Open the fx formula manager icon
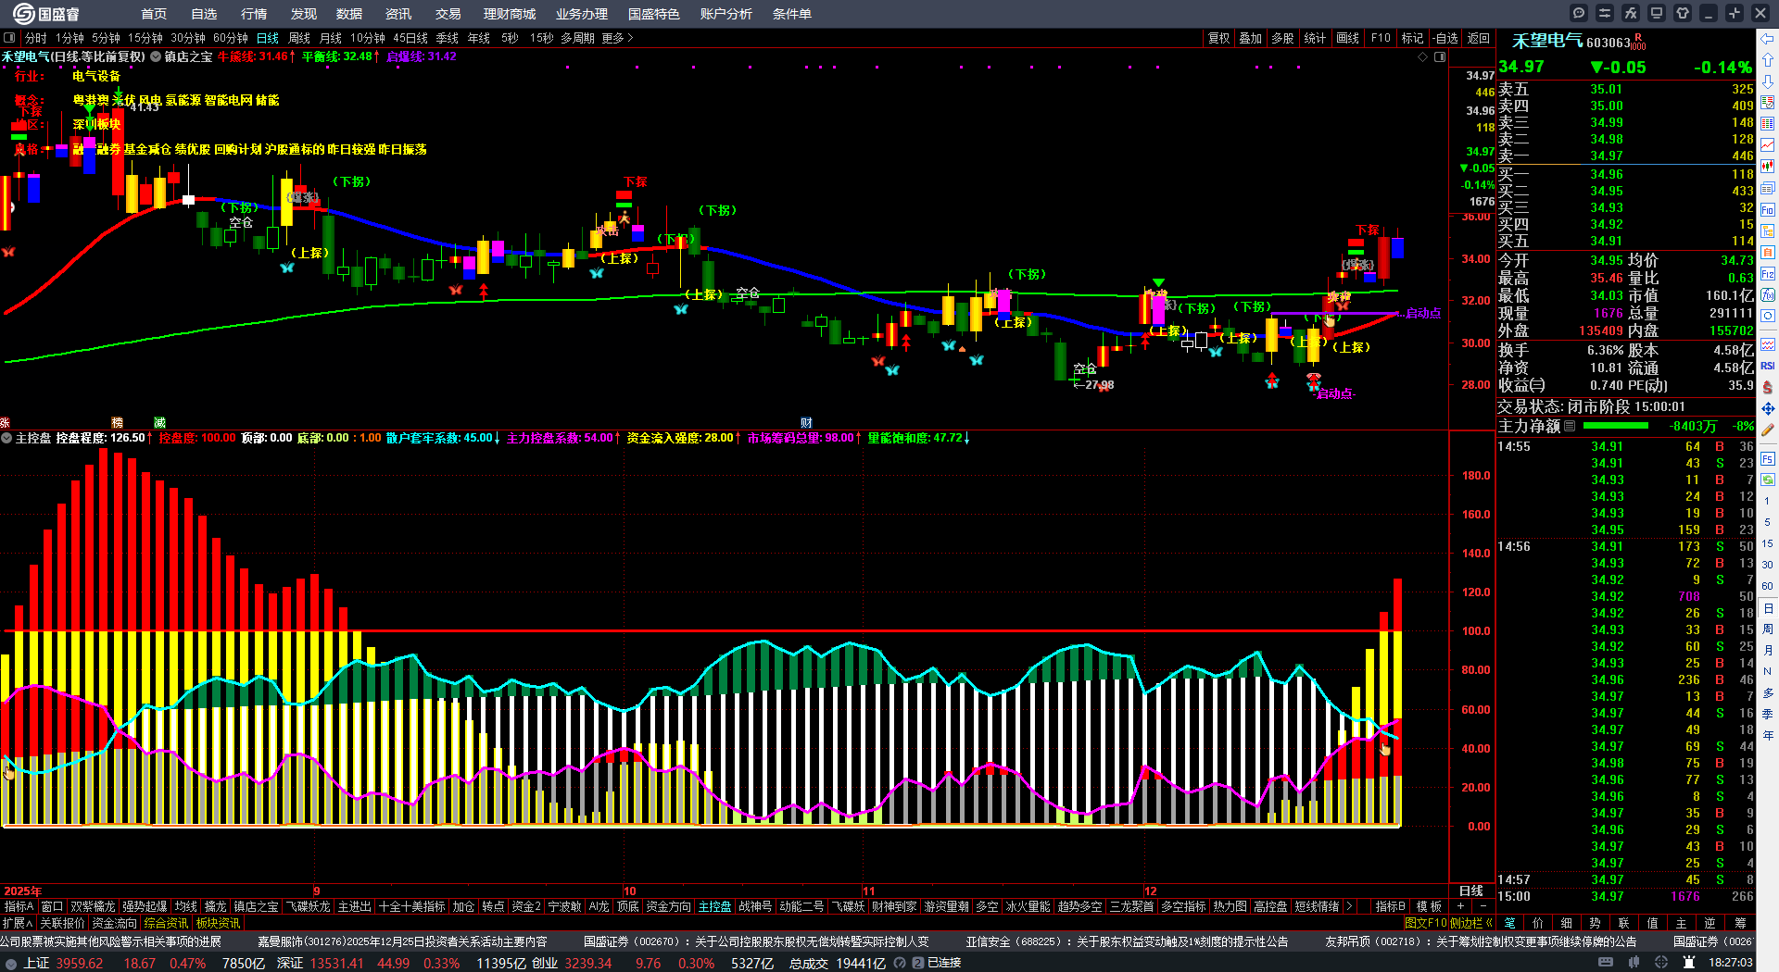The width and height of the screenshot is (1779, 972). (x=1631, y=13)
